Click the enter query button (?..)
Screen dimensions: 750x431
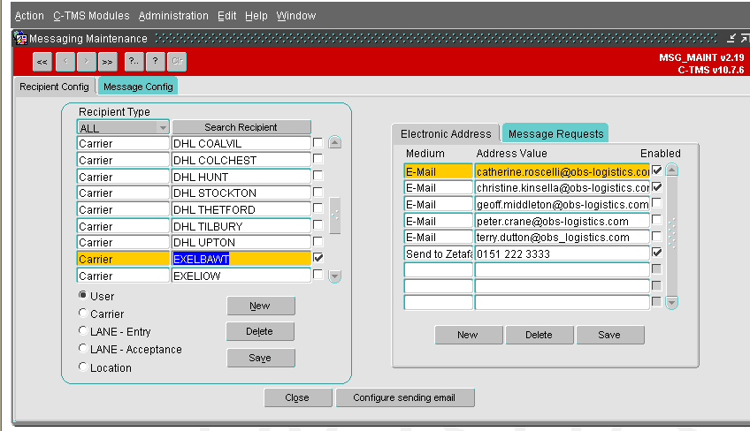(134, 62)
